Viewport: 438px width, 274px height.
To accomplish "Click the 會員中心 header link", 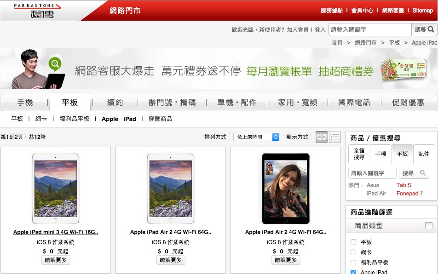I will (x=362, y=10).
